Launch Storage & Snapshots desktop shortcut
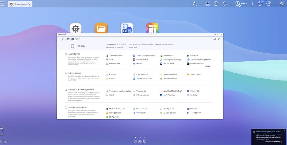 coord(127,28)
